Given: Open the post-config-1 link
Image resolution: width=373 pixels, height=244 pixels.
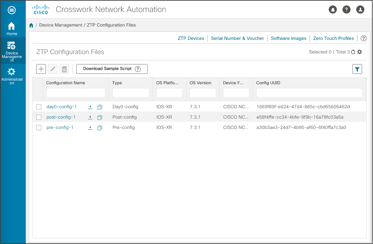Looking at the screenshot, I should point(61,117).
